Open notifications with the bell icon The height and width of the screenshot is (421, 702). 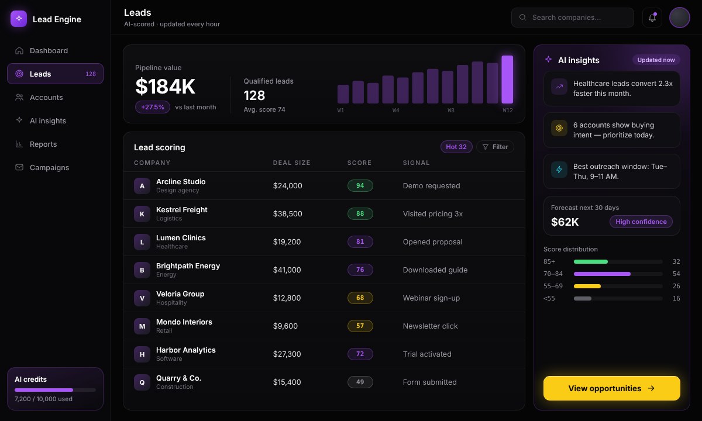652,18
